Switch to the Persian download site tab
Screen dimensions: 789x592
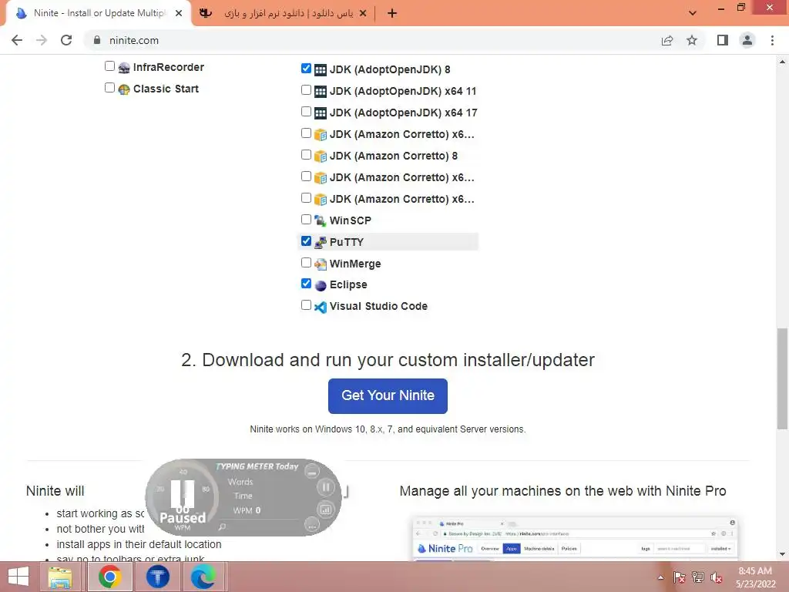point(284,13)
